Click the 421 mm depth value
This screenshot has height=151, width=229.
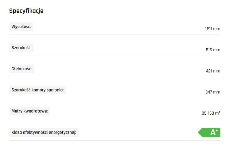(x=213, y=71)
